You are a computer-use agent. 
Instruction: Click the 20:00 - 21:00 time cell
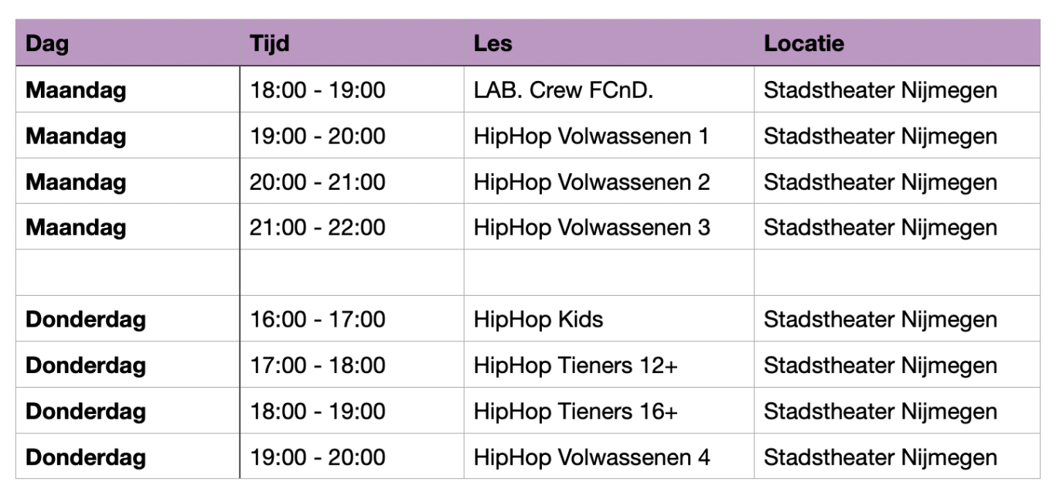coord(318,182)
